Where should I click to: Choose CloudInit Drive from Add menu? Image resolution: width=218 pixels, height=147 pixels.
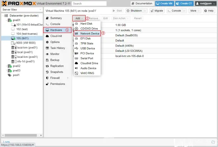click(x=87, y=63)
